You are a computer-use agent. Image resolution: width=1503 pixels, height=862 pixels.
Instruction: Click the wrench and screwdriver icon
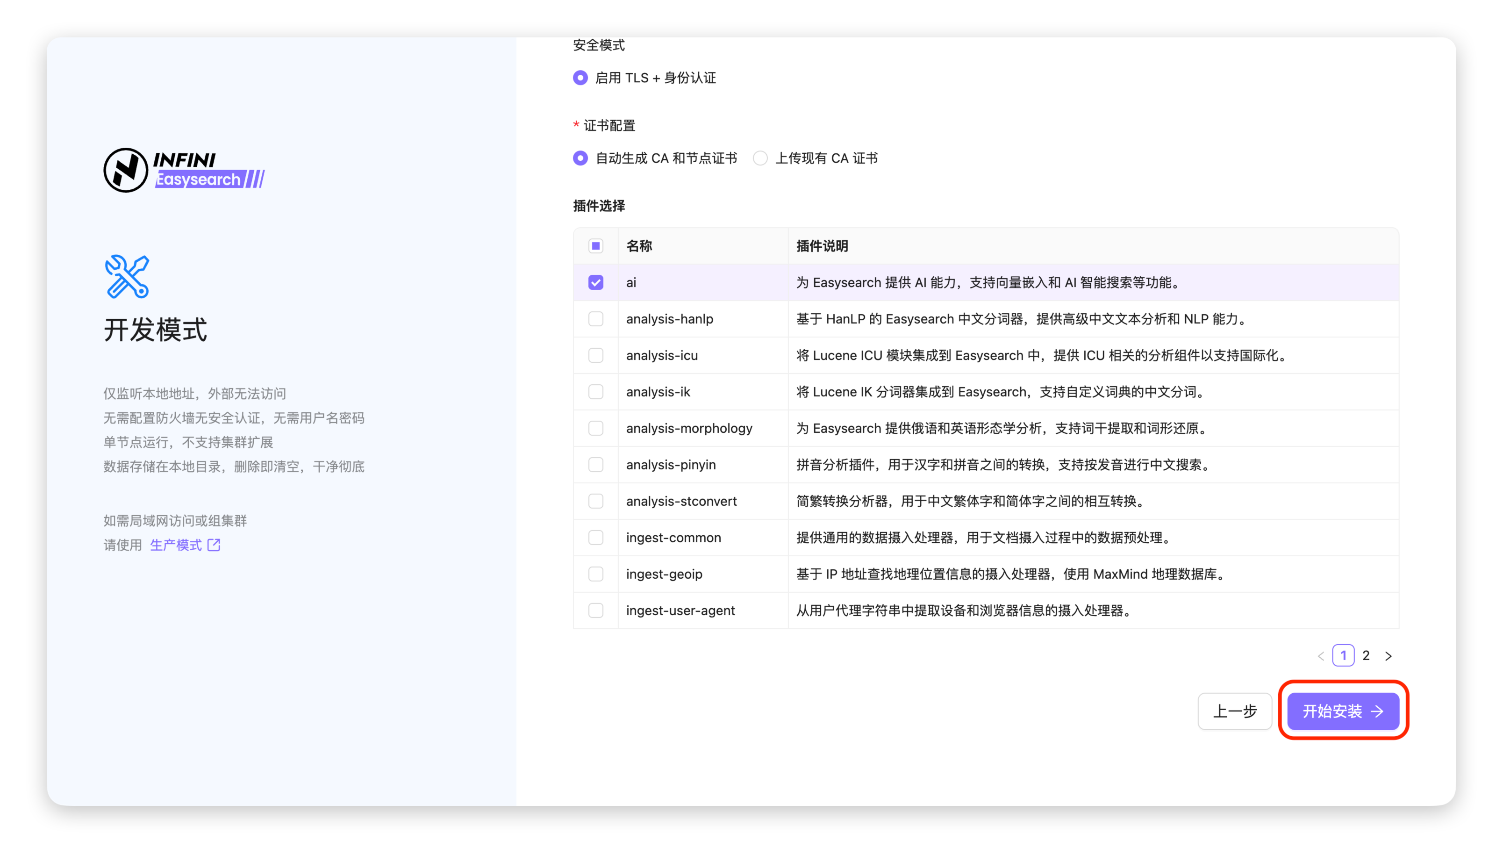pyautogui.click(x=127, y=276)
